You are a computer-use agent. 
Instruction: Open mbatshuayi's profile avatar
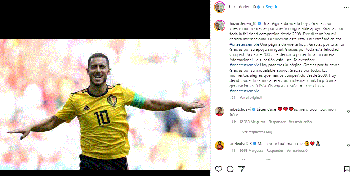pyautogui.click(x=220, y=111)
